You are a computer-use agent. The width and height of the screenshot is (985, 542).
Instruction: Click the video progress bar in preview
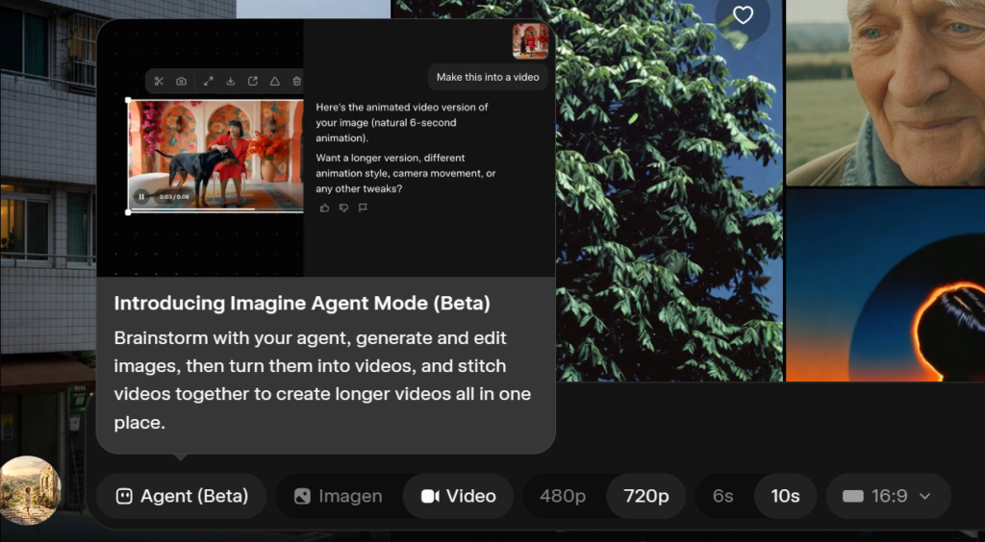(216, 209)
